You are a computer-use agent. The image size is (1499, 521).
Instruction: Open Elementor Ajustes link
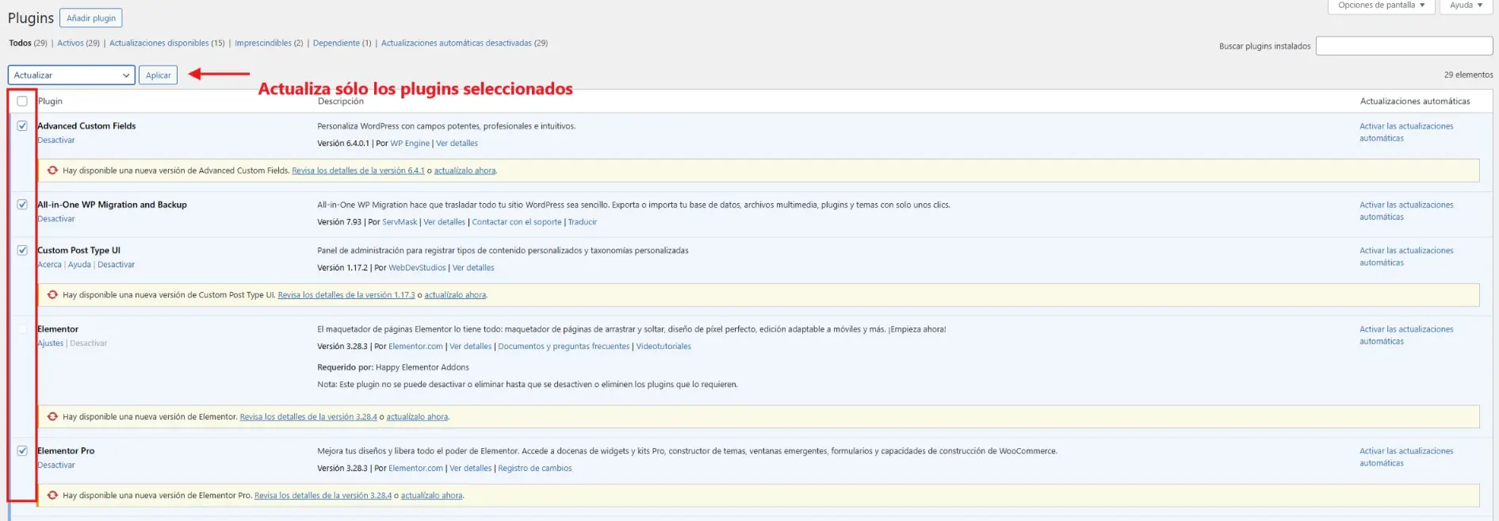click(x=50, y=343)
